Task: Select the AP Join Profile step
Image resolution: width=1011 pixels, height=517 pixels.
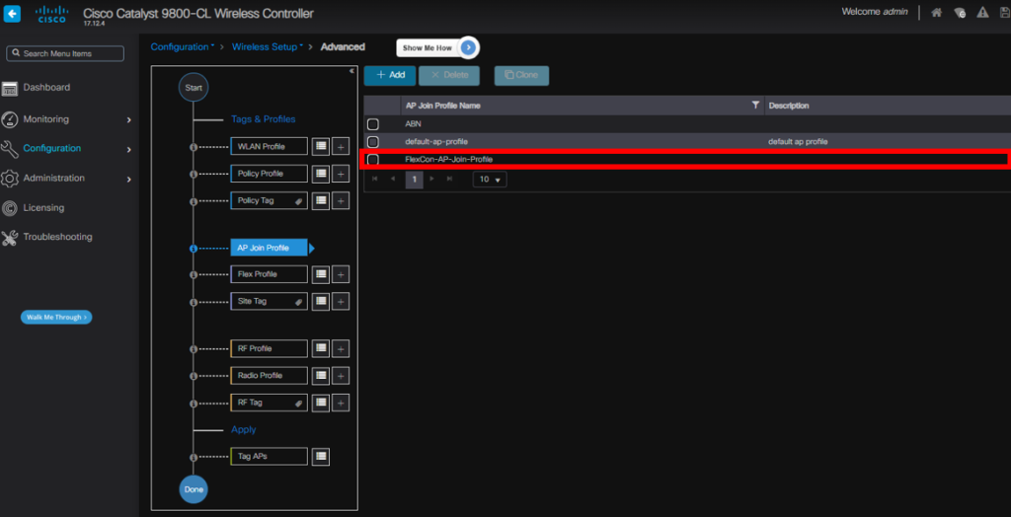Action: point(269,249)
